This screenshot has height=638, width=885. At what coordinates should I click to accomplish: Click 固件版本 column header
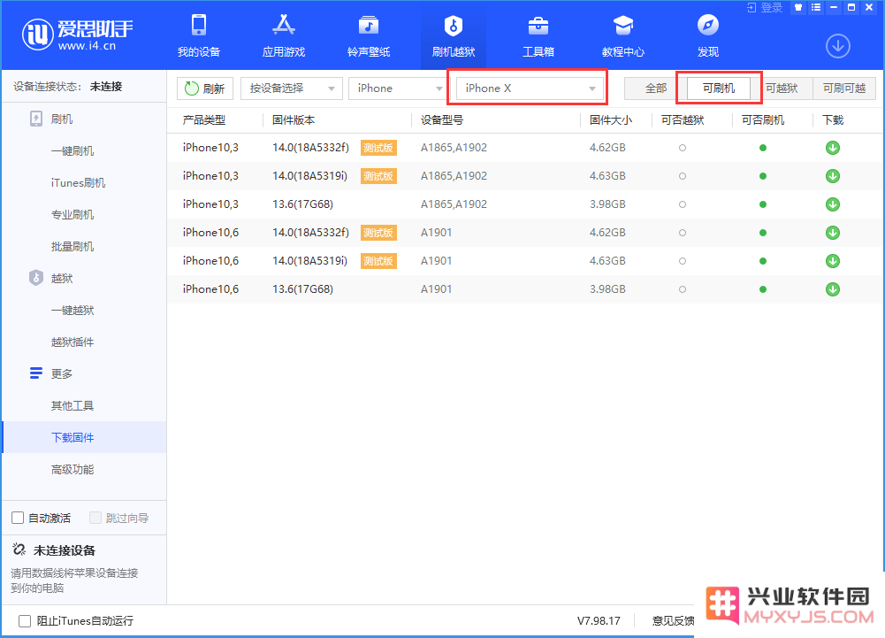tap(294, 120)
